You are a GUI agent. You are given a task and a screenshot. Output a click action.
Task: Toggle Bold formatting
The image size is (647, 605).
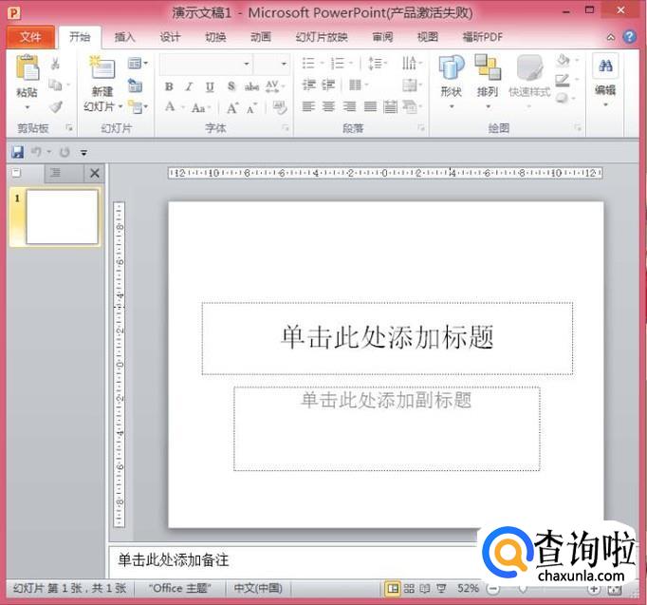[169, 86]
